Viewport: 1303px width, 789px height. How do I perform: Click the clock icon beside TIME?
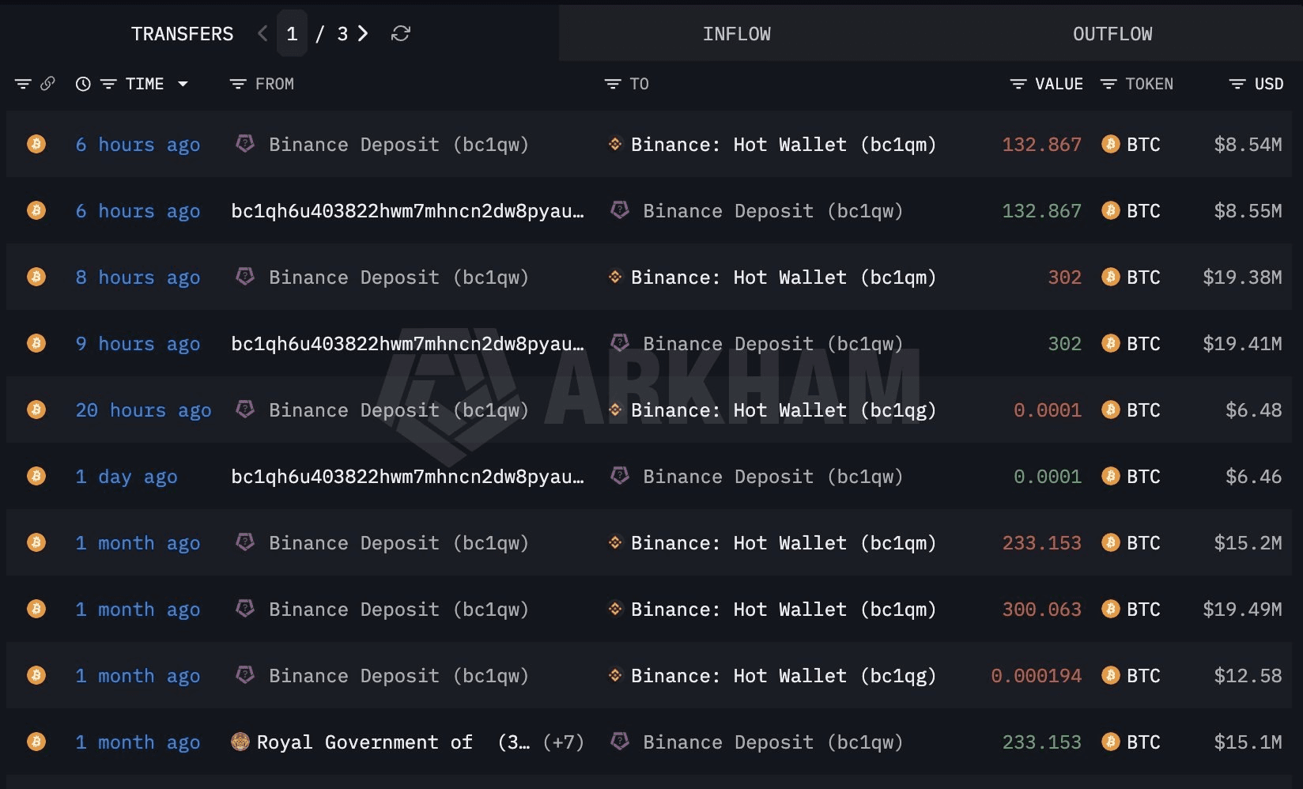coord(83,84)
